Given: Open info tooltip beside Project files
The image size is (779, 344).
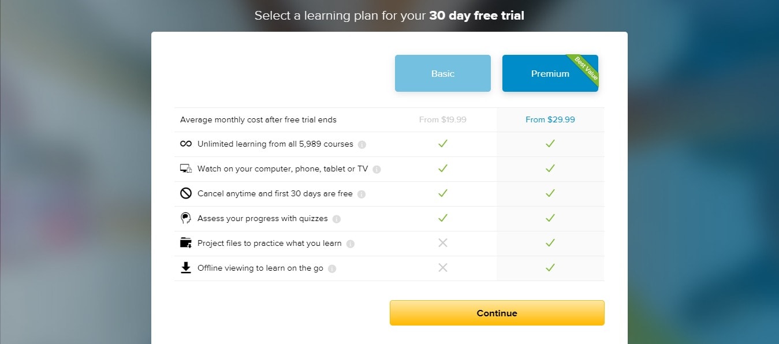Looking at the screenshot, I should (x=351, y=244).
